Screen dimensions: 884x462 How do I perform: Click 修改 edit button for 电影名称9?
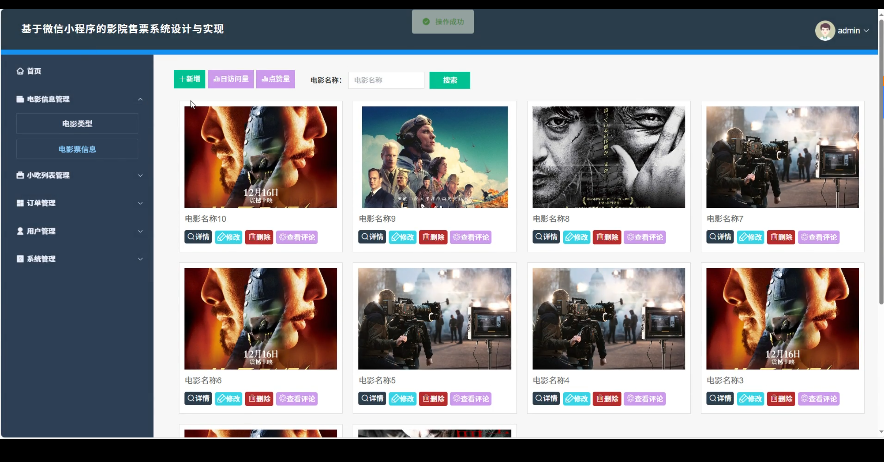coord(402,237)
